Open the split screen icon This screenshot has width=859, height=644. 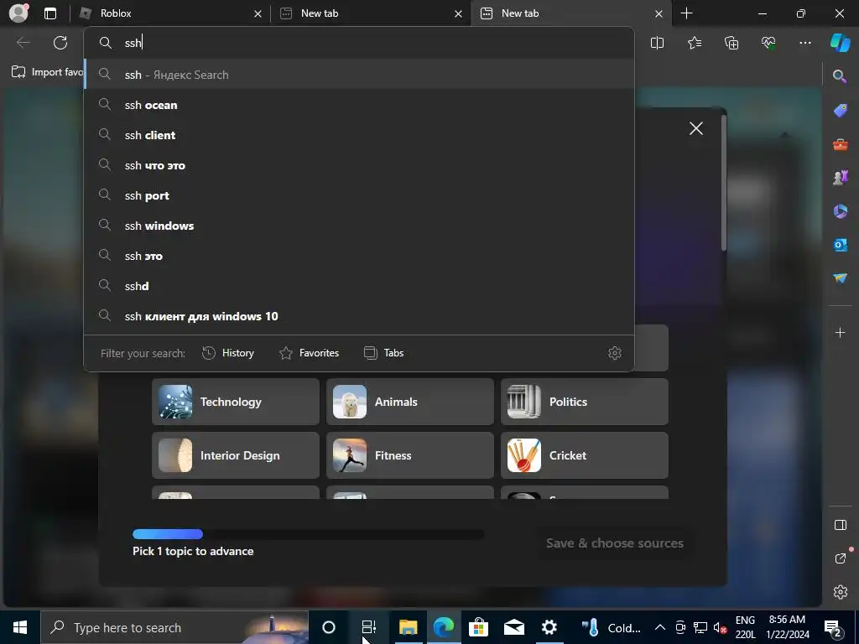click(x=657, y=43)
